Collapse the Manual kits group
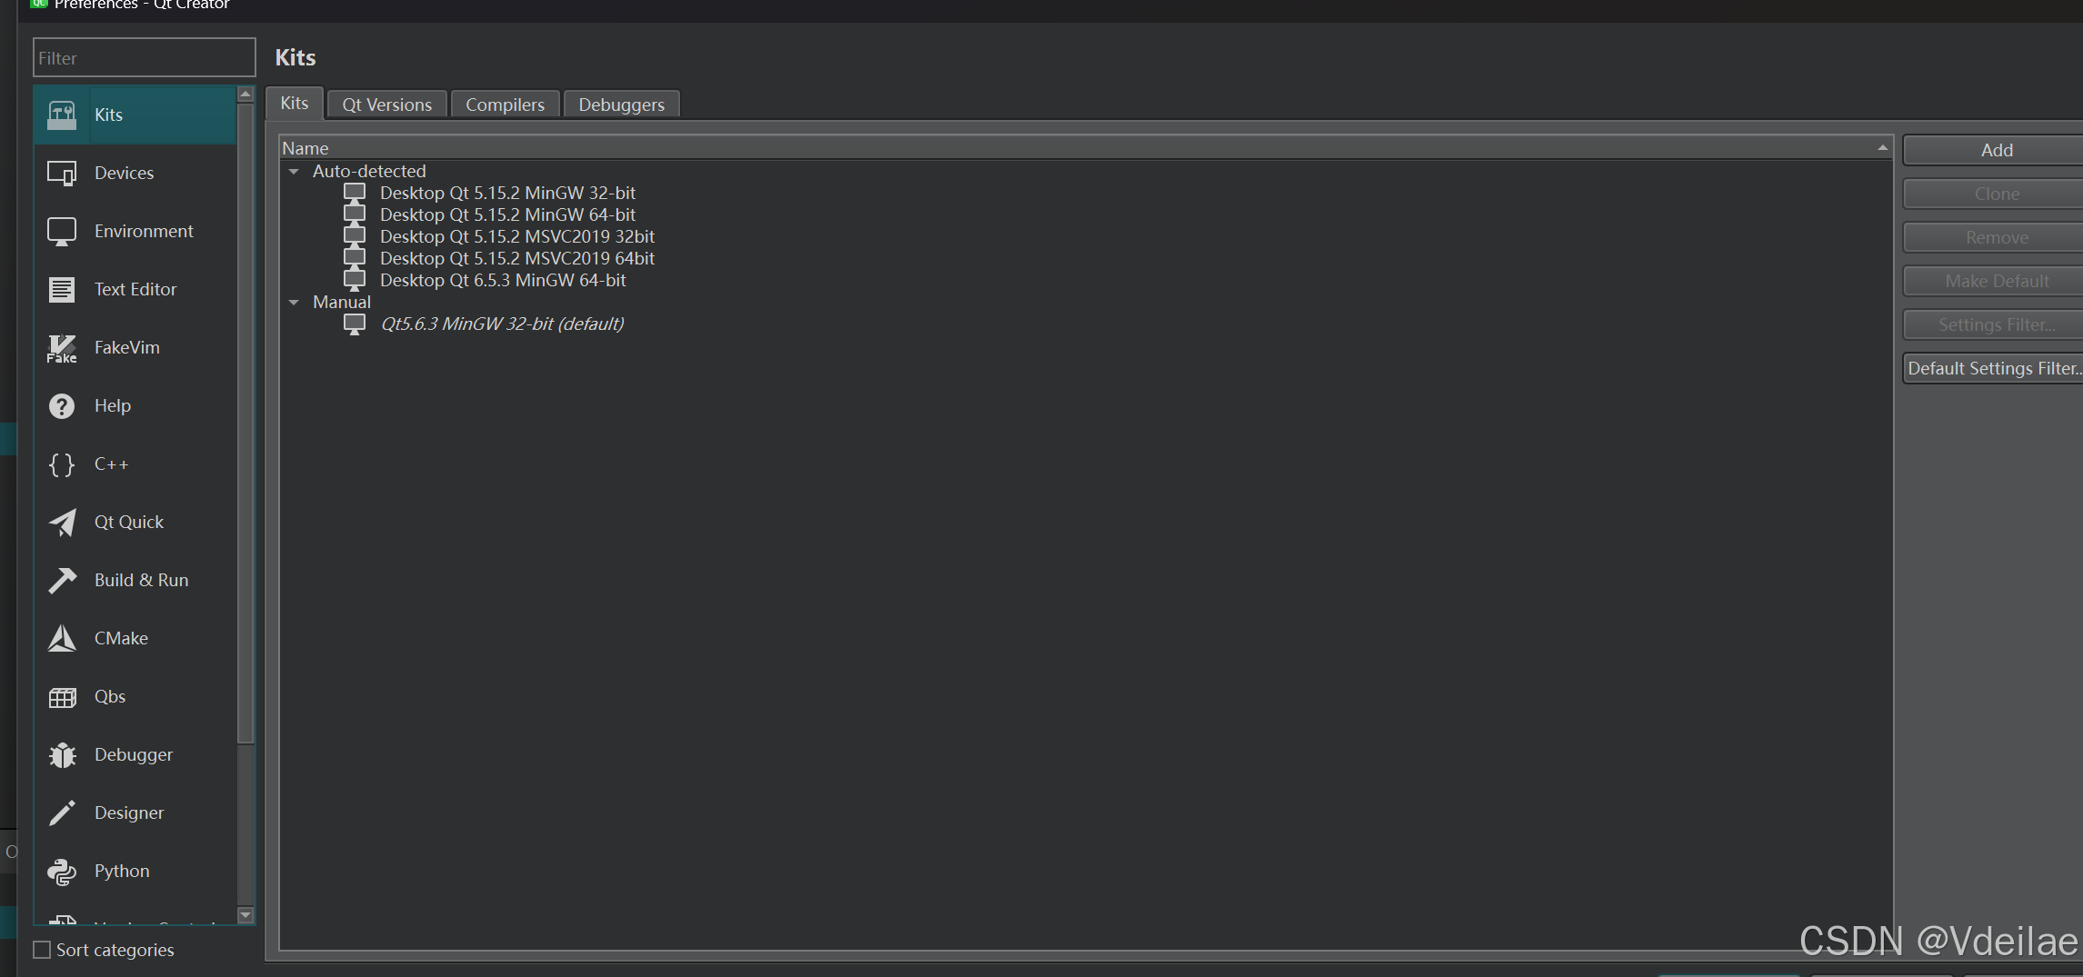This screenshot has width=2083, height=977. click(294, 302)
